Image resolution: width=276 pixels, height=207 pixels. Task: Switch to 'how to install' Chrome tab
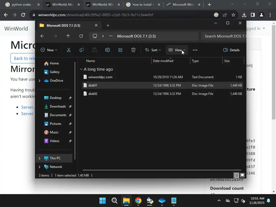point(143,5)
